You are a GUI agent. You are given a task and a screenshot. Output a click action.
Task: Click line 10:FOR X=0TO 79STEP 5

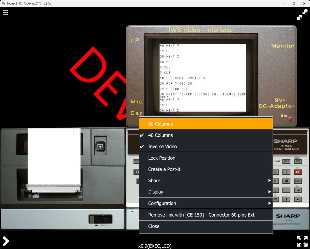point(182,78)
